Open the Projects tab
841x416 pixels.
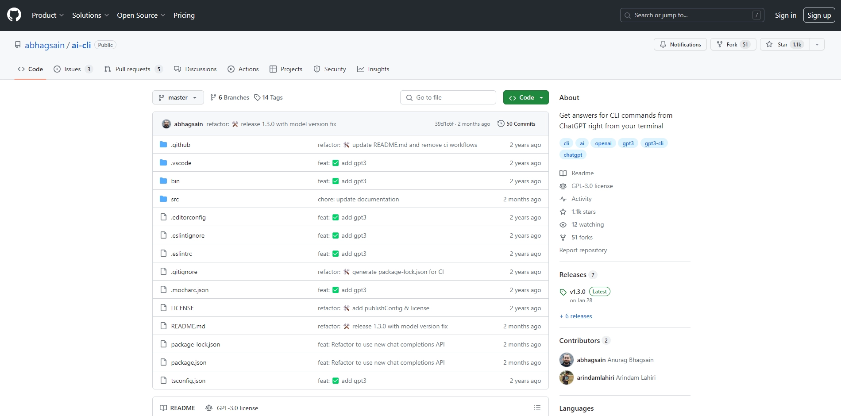click(286, 69)
